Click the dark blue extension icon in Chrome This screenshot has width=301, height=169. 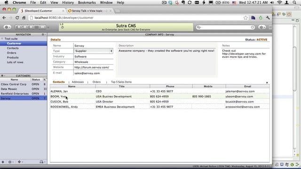pyautogui.click(x=253, y=18)
